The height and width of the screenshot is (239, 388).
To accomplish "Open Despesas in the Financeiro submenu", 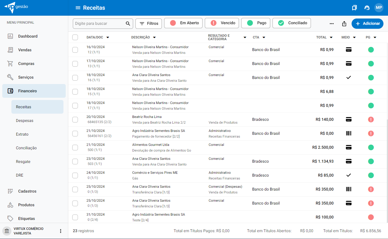I will click(x=24, y=120).
